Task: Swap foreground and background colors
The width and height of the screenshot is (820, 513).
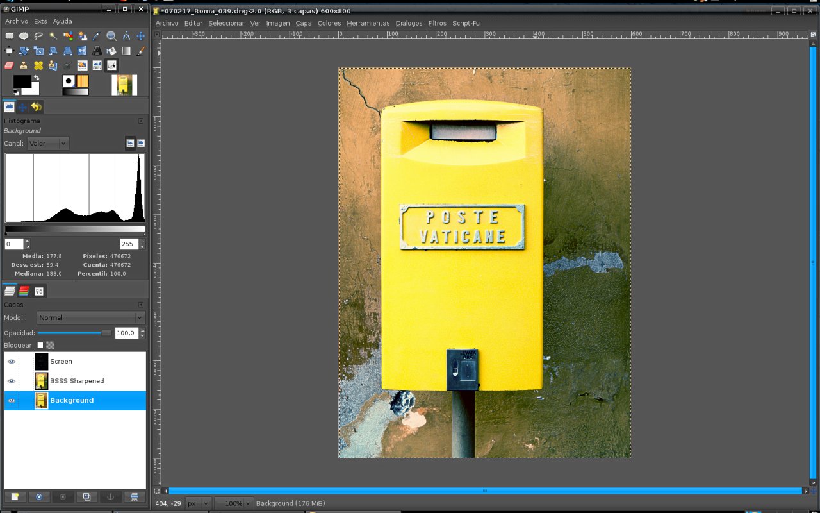Action: pos(37,78)
